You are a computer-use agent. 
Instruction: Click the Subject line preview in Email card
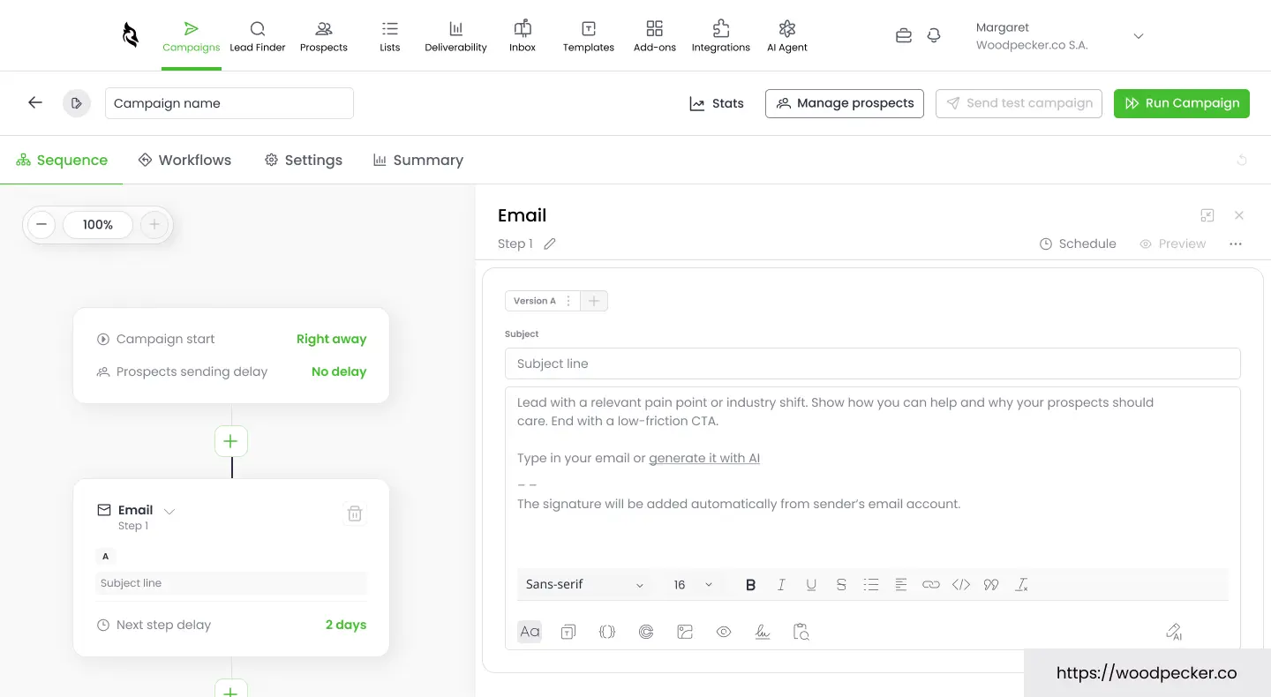231,583
